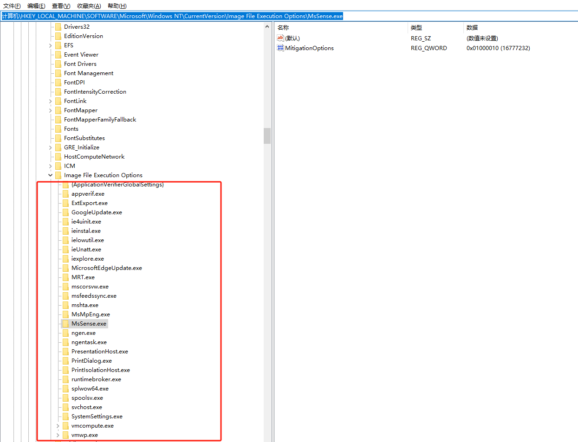Click the Event Viewer folder icon
The image size is (578, 442).
[58, 54]
